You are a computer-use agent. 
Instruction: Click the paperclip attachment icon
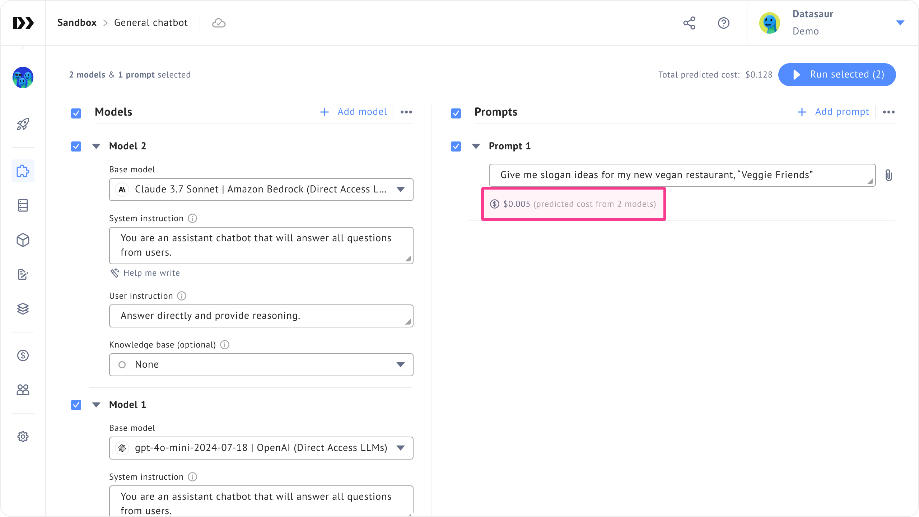888,175
